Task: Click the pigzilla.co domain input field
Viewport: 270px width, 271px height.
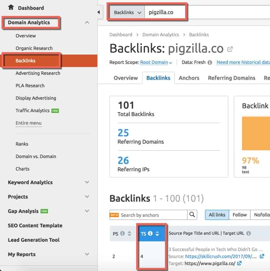Action: click(x=165, y=12)
